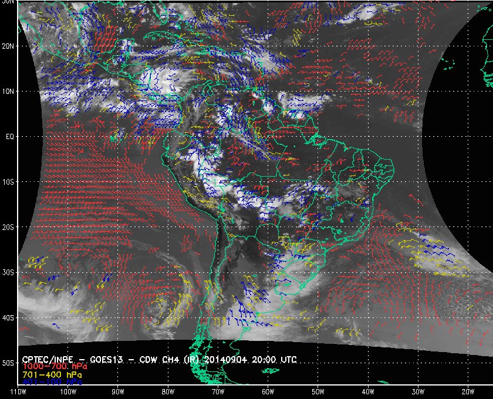Click the 50W longitude label
Viewport: 493px width, 399px height.
pos(318,392)
